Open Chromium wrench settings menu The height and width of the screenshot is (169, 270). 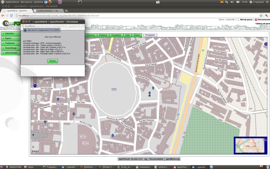click(266, 16)
